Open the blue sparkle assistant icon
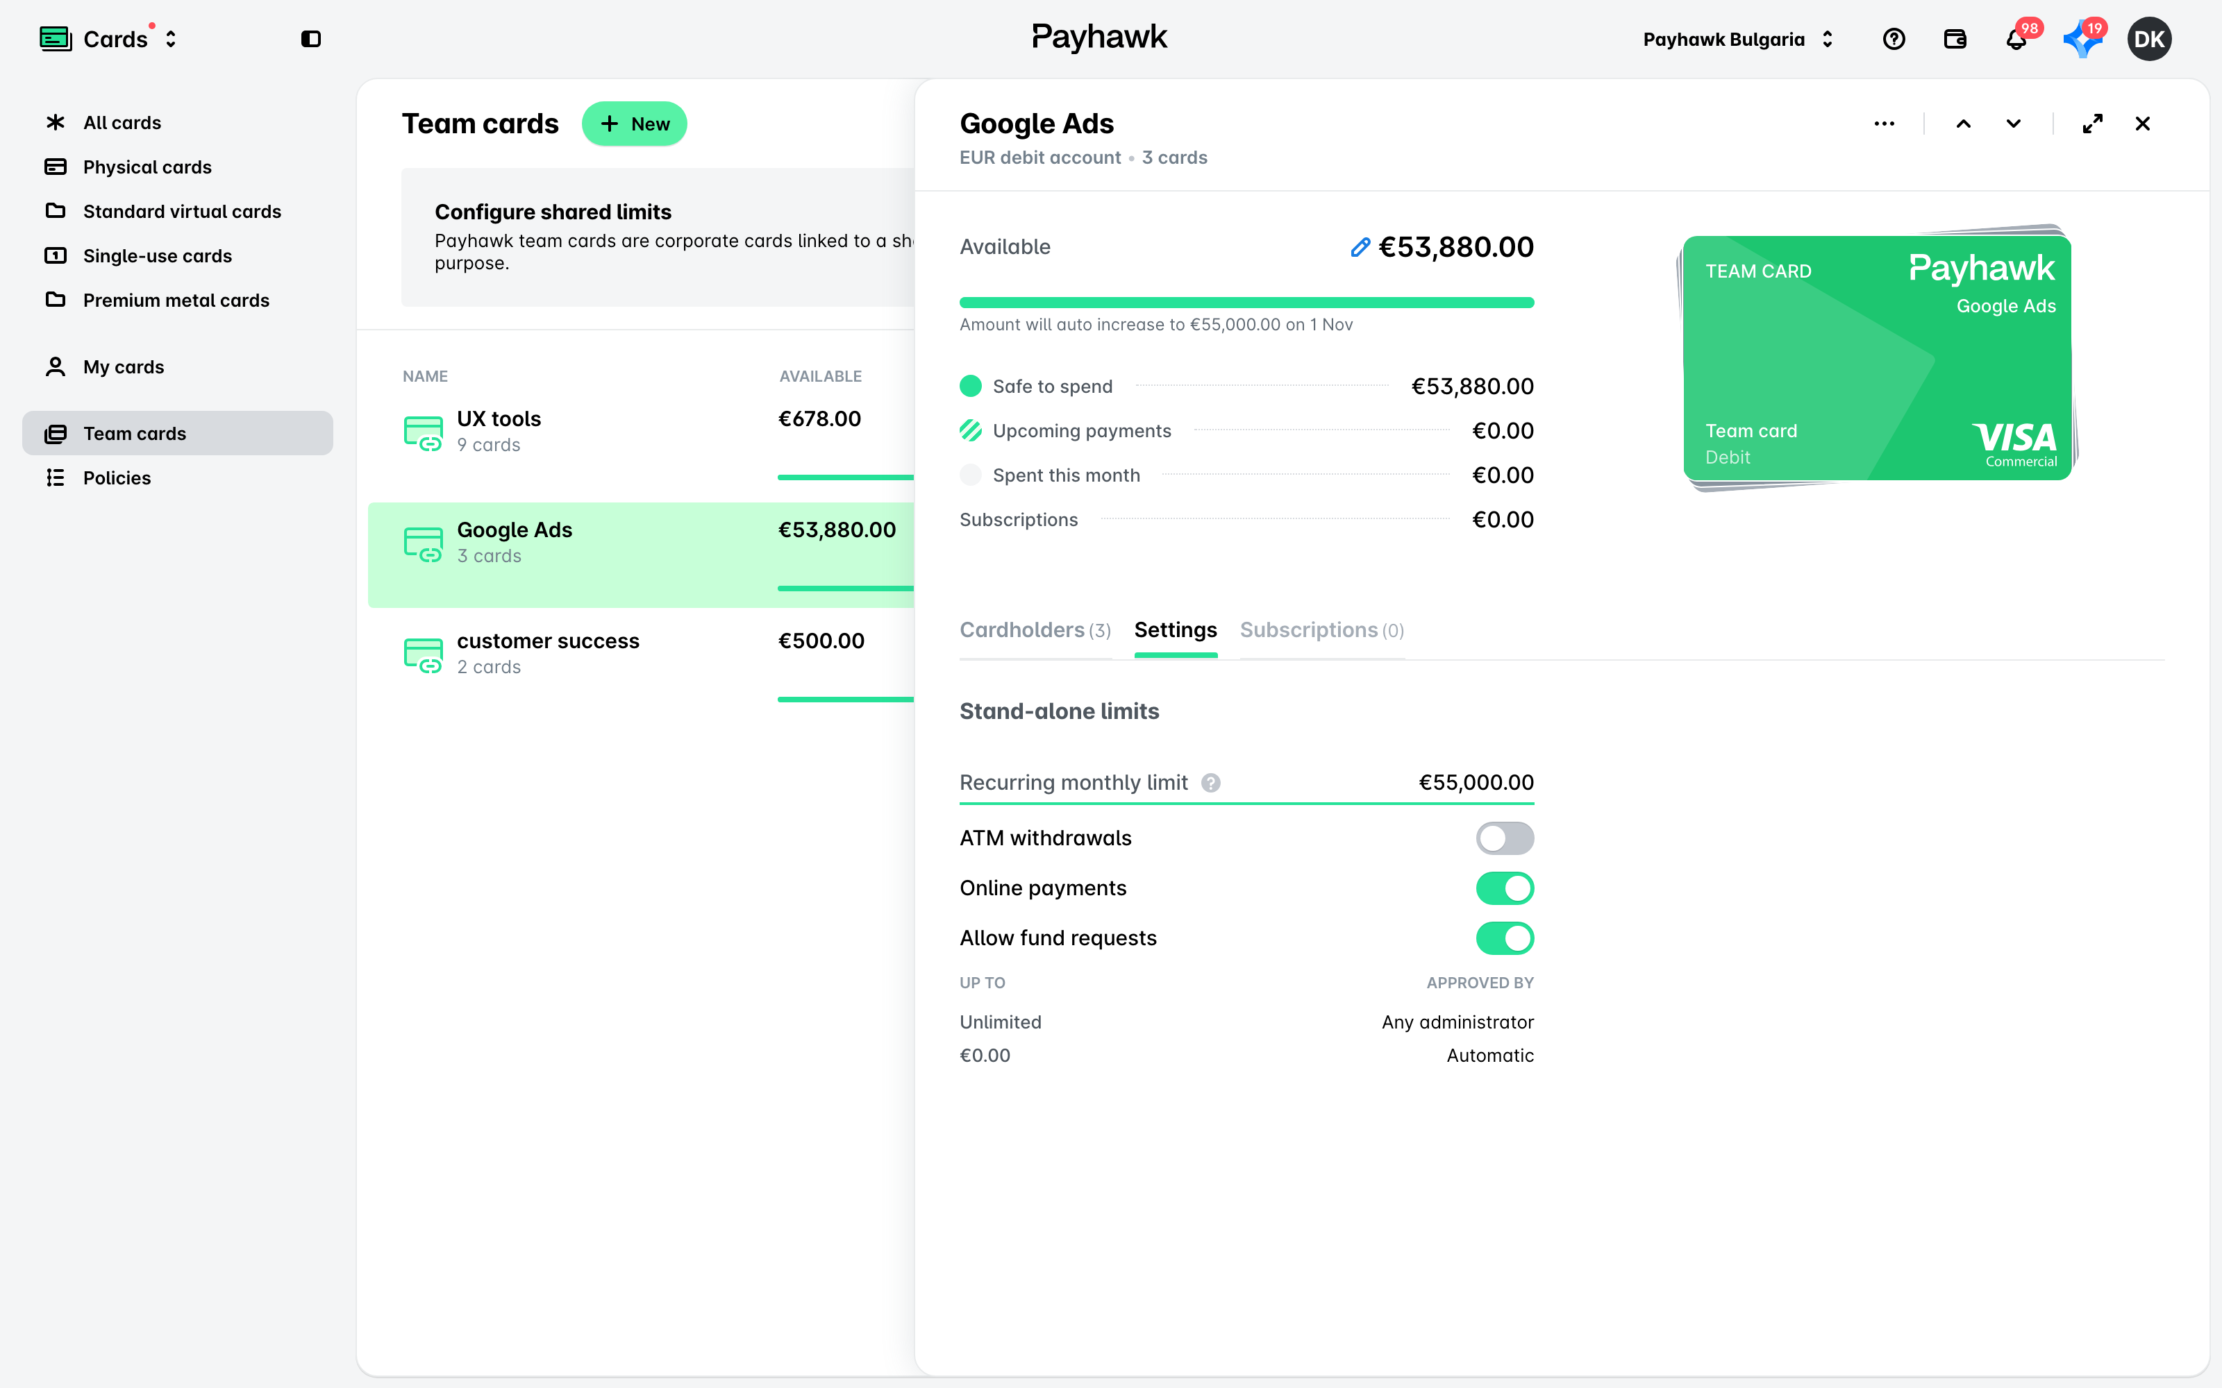Screen dimensions: 2222x1388 [x=2082, y=40]
